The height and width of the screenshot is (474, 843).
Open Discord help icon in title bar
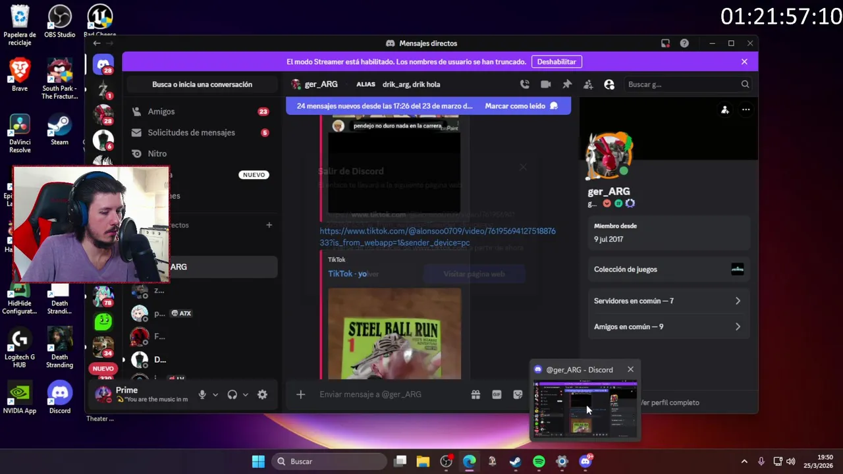(684, 43)
